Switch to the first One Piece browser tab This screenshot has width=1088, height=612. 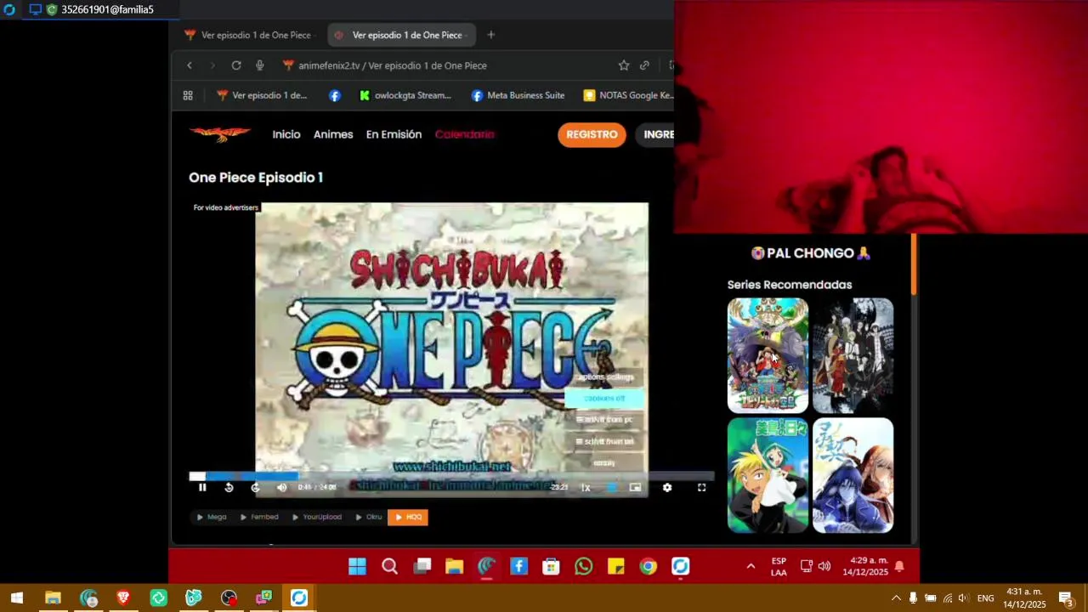(x=248, y=35)
